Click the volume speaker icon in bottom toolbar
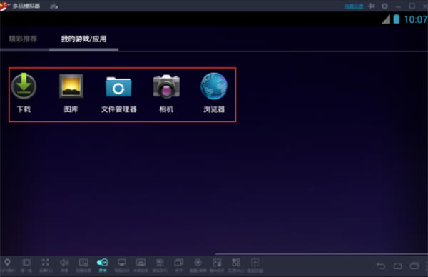Image resolution: width=428 pixels, height=277 pixels. click(x=64, y=263)
